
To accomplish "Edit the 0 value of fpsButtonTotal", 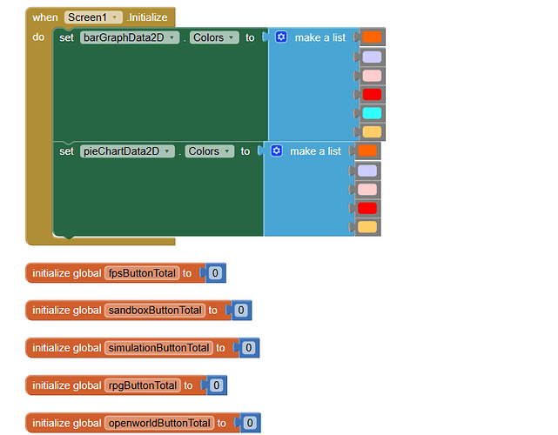I will 215,273.
